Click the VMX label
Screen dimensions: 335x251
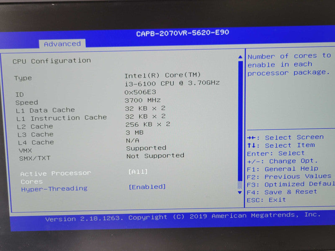click(x=25, y=151)
